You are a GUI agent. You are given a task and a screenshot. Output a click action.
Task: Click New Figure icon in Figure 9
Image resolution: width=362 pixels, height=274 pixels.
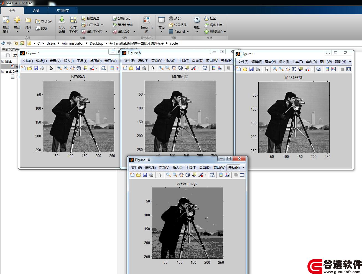pos(239,69)
